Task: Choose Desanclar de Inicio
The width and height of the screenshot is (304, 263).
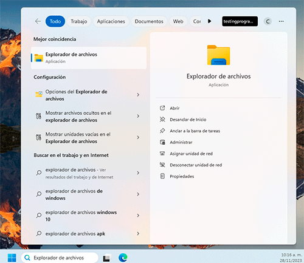Action: tap(188, 120)
